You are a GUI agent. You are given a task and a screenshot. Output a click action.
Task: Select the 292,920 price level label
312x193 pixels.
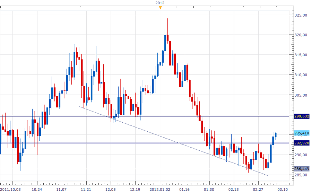[301, 143]
